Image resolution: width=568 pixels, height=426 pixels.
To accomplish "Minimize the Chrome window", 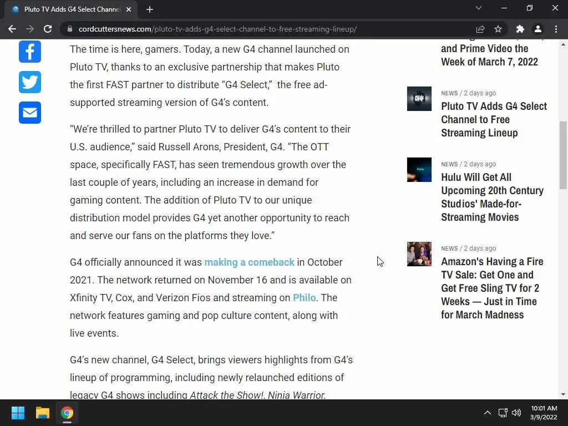I will pos(504,8).
